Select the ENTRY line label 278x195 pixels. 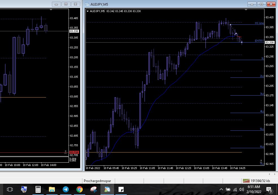tap(259, 41)
